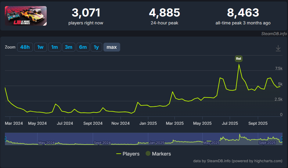Click the 7.5k y-axis label
288x168 pixels.
(x=279, y=69)
